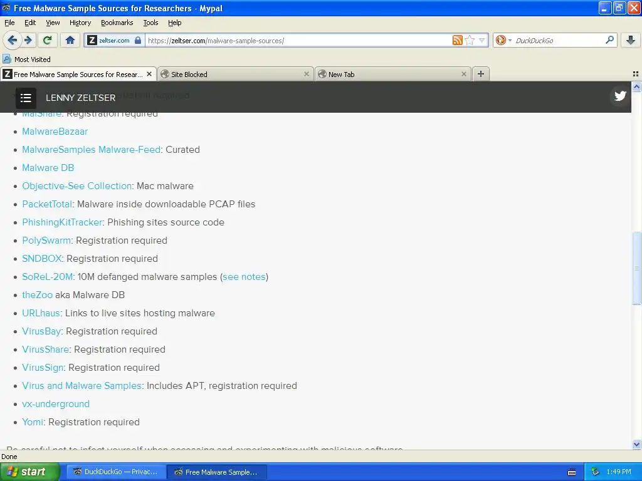This screenshot has width=642, height=481.
Task: Open the PolySwarm link
Action: tap(46, 240)
